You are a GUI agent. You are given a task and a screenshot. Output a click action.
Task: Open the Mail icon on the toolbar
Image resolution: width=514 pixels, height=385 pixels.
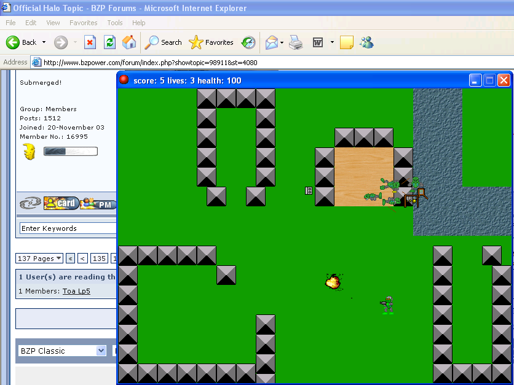[x=272, y=42]
